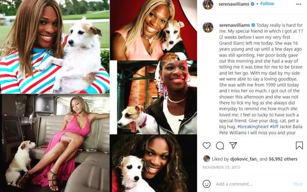Open the serenawilliams header profile picture
The image size is (307, 192).
point(208,4)
